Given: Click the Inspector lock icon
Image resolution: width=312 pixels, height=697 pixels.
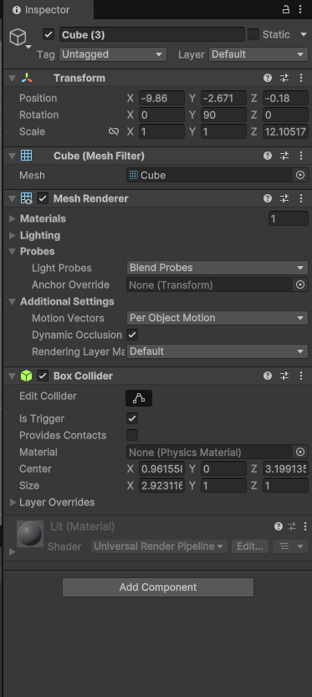Looking at the screenshot, I should [286, 9].
